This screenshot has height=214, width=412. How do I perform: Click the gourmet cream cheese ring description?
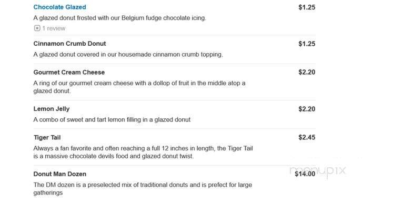[139, 87]
